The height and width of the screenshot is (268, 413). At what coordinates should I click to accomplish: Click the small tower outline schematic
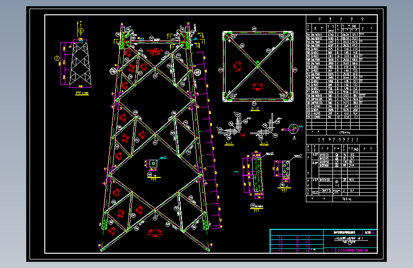pos(81,65)
